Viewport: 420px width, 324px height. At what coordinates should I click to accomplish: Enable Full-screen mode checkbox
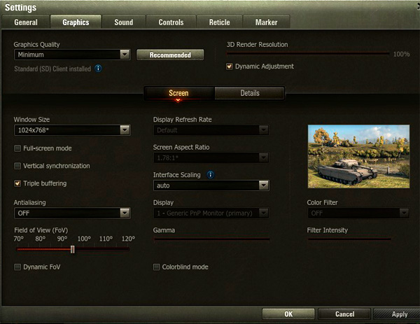pyautogui.click(x=17, y=148)
